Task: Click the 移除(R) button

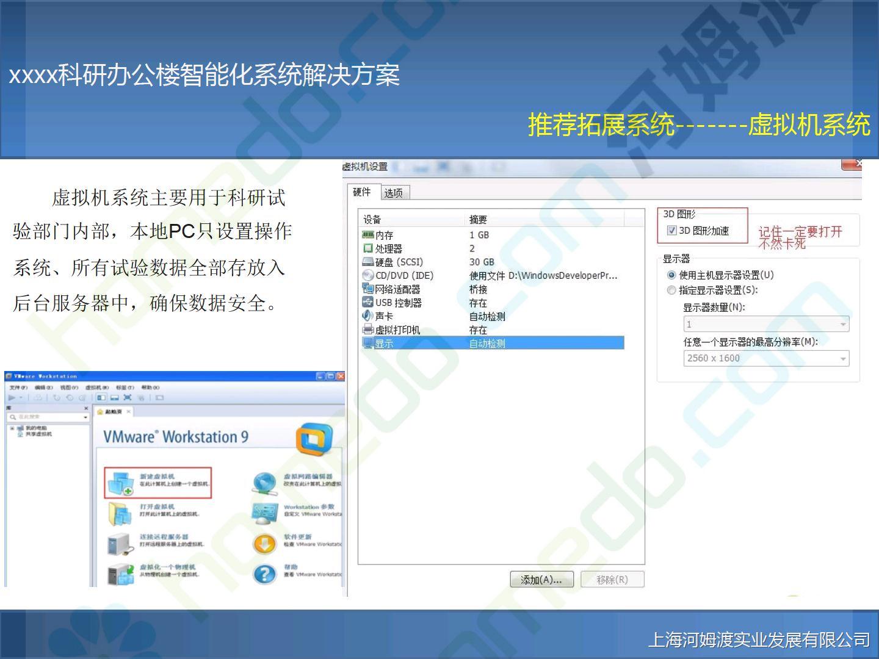Action: point(612,580)
